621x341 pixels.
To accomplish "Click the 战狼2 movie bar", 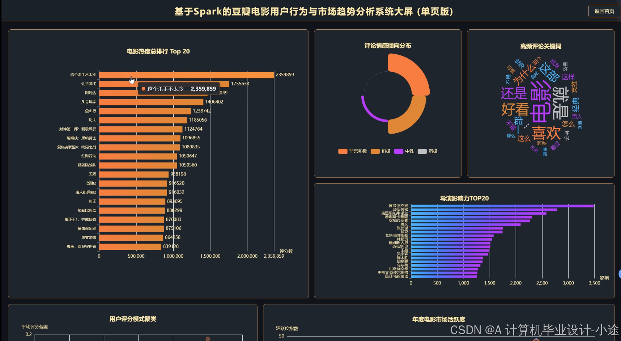I will click(x=133, y=184).
